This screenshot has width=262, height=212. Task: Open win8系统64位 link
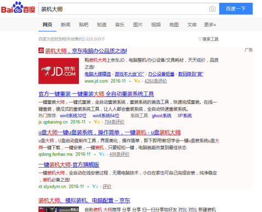106,116
